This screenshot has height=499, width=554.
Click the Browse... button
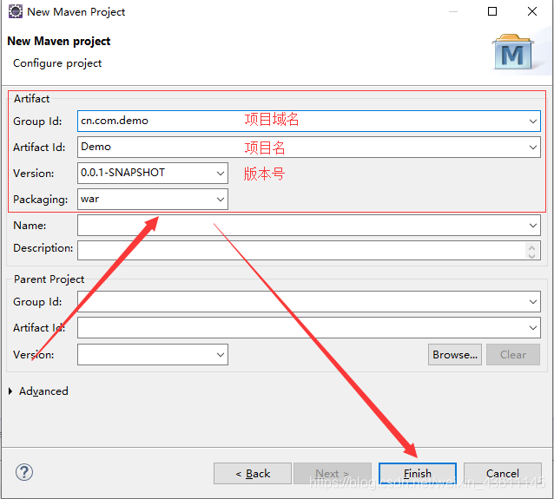[455, 355]
